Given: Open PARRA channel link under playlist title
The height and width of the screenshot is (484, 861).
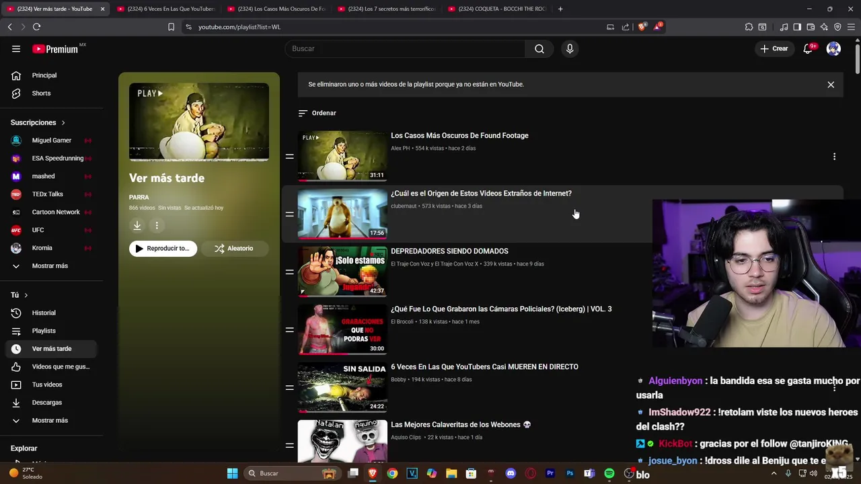Looking at the screenshot, I should 139,197.
